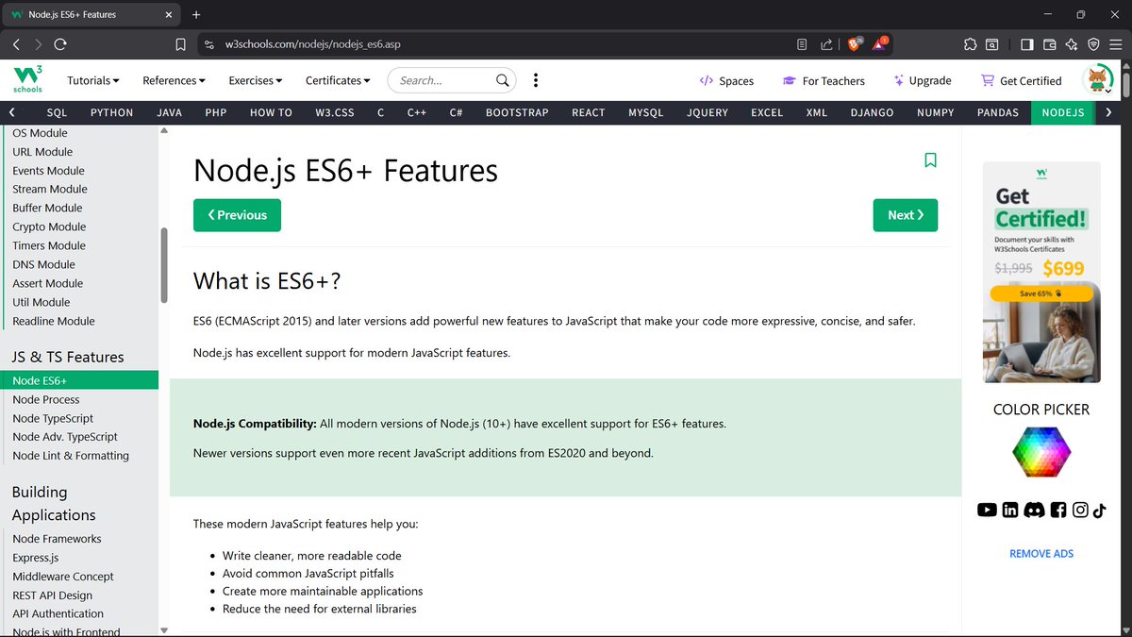Click the share page icon in address bar

click(826, 44)
